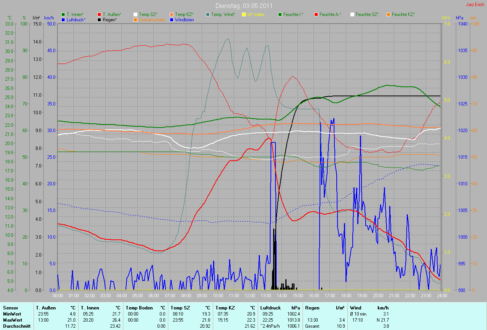Click the average indoor temperature value '23.42'
This screenshot has width=487, height=330.
coord(116,326)
